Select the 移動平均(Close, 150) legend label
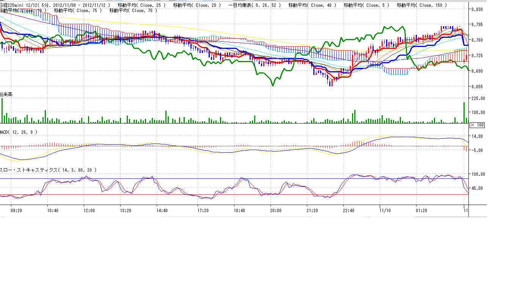The image size is (528, 291). 422,5
